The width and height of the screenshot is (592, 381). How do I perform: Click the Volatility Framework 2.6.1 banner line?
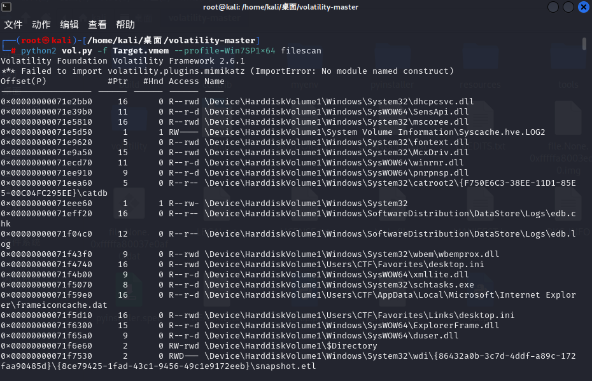(123, 60)
